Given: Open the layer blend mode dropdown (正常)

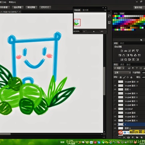Looking at the screenshot, I should point(122,72).
